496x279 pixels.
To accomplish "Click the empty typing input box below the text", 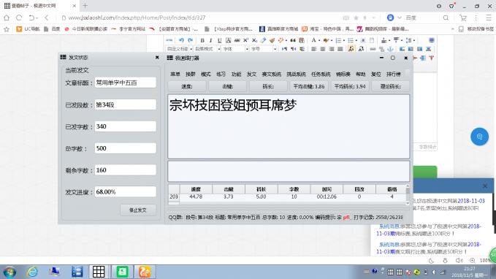I will [x=289, y=172].
